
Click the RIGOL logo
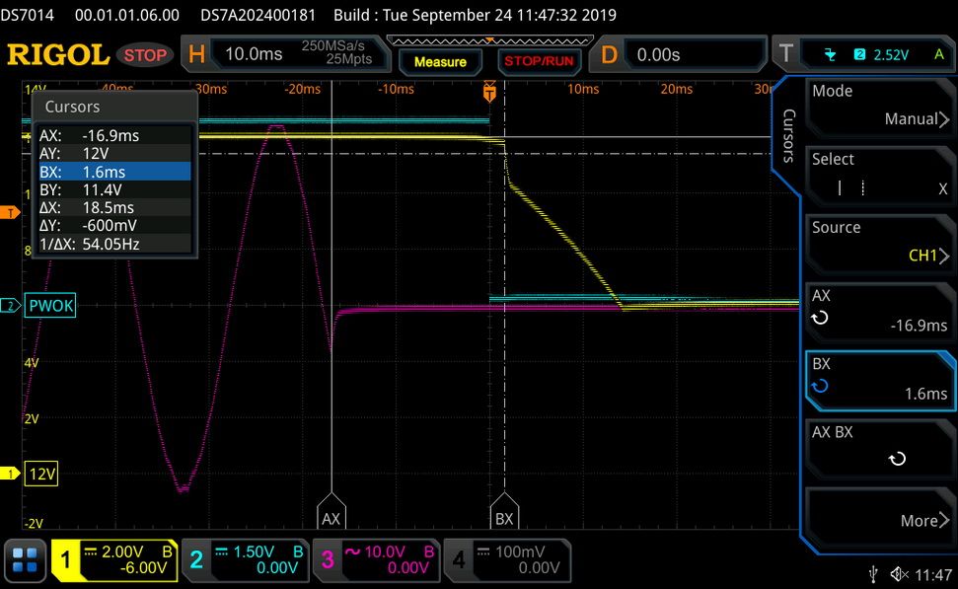[x=58, y=55]
